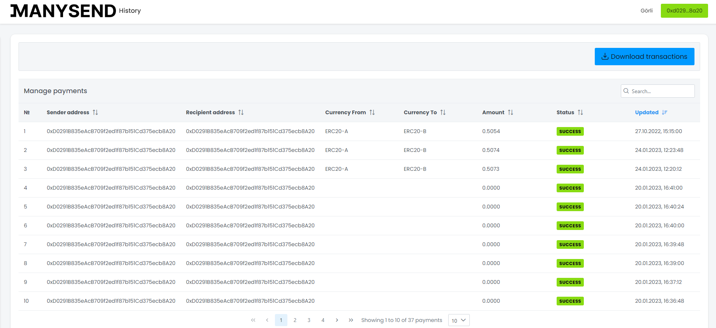The height and width of the screenshot is (328, 716).
Task: Go to previous page chevron
Action: point(267,320)
